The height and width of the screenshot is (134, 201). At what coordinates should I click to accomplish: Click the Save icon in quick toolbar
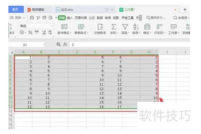click(x=32, y=17)
